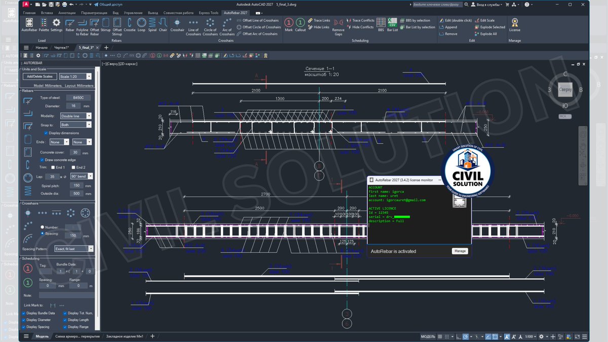Toggle Display dimensions checkbox
Screen dimensions: 608x342
click(46, 133)
